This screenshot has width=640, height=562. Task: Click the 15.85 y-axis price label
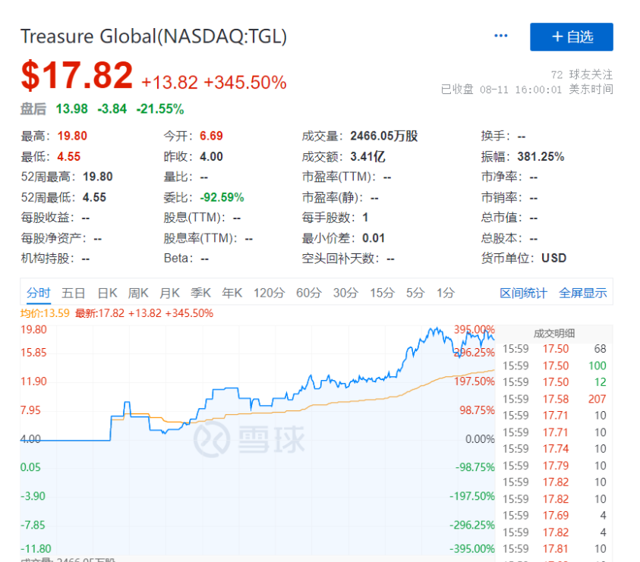pos(33,353)
